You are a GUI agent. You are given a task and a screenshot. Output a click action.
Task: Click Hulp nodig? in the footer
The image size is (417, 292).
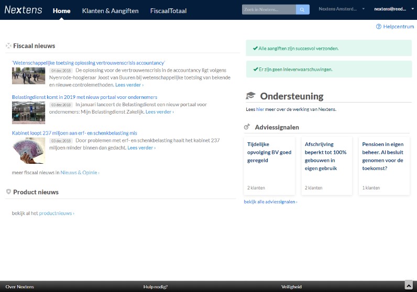click(x=155, y=287)
